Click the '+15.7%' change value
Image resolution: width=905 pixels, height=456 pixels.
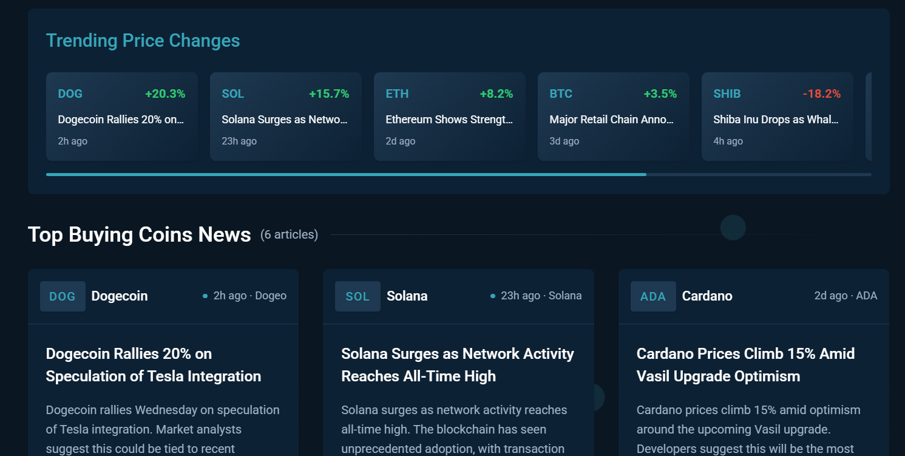(329, 94)
